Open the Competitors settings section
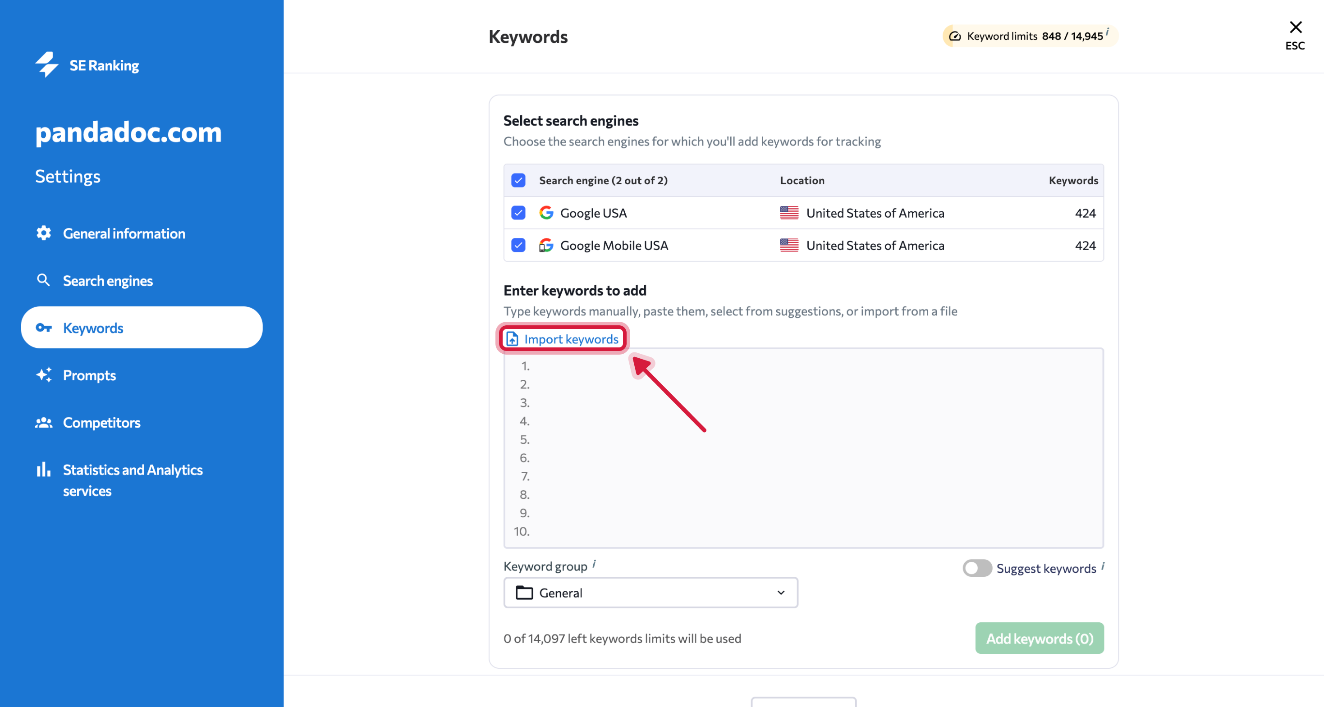 [x=101, y=422]
